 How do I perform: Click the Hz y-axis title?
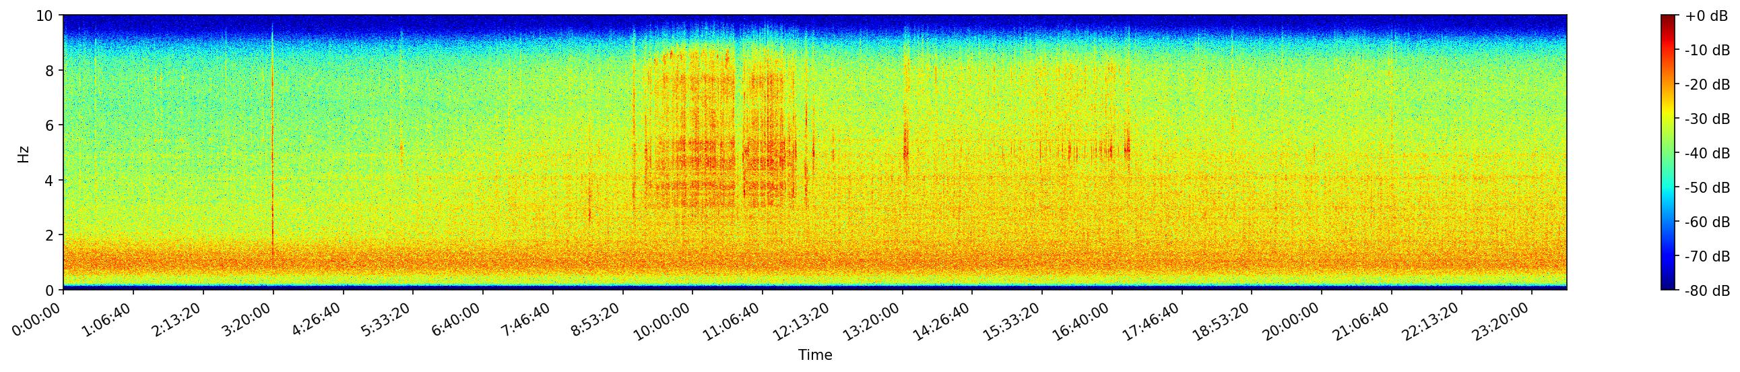pyautogui.click(x=24, y=153)
